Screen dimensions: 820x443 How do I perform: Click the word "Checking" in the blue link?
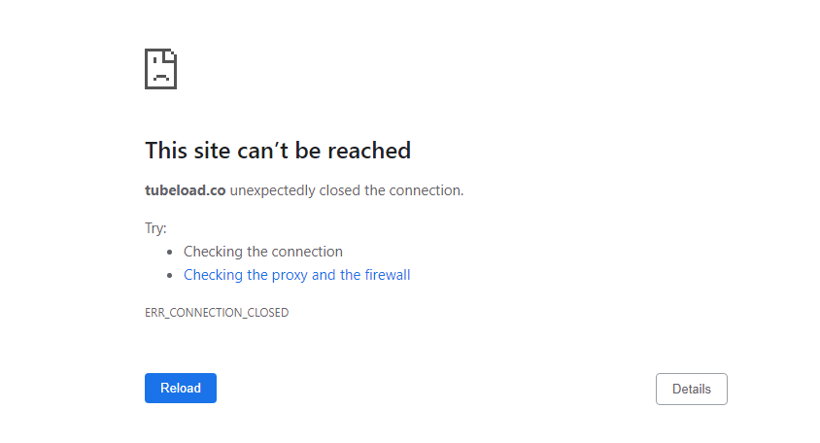click(213, 275)
